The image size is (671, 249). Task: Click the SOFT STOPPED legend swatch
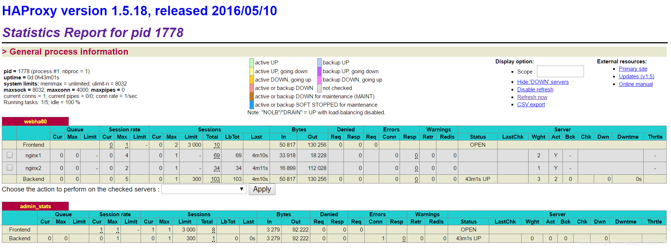[x=252, y=105]
